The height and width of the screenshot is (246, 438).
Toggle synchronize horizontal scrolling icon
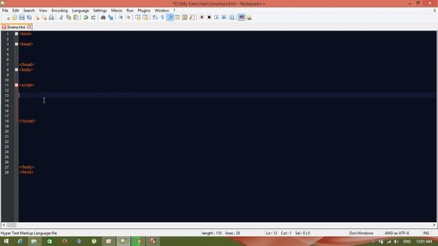(x=145, y=18)
